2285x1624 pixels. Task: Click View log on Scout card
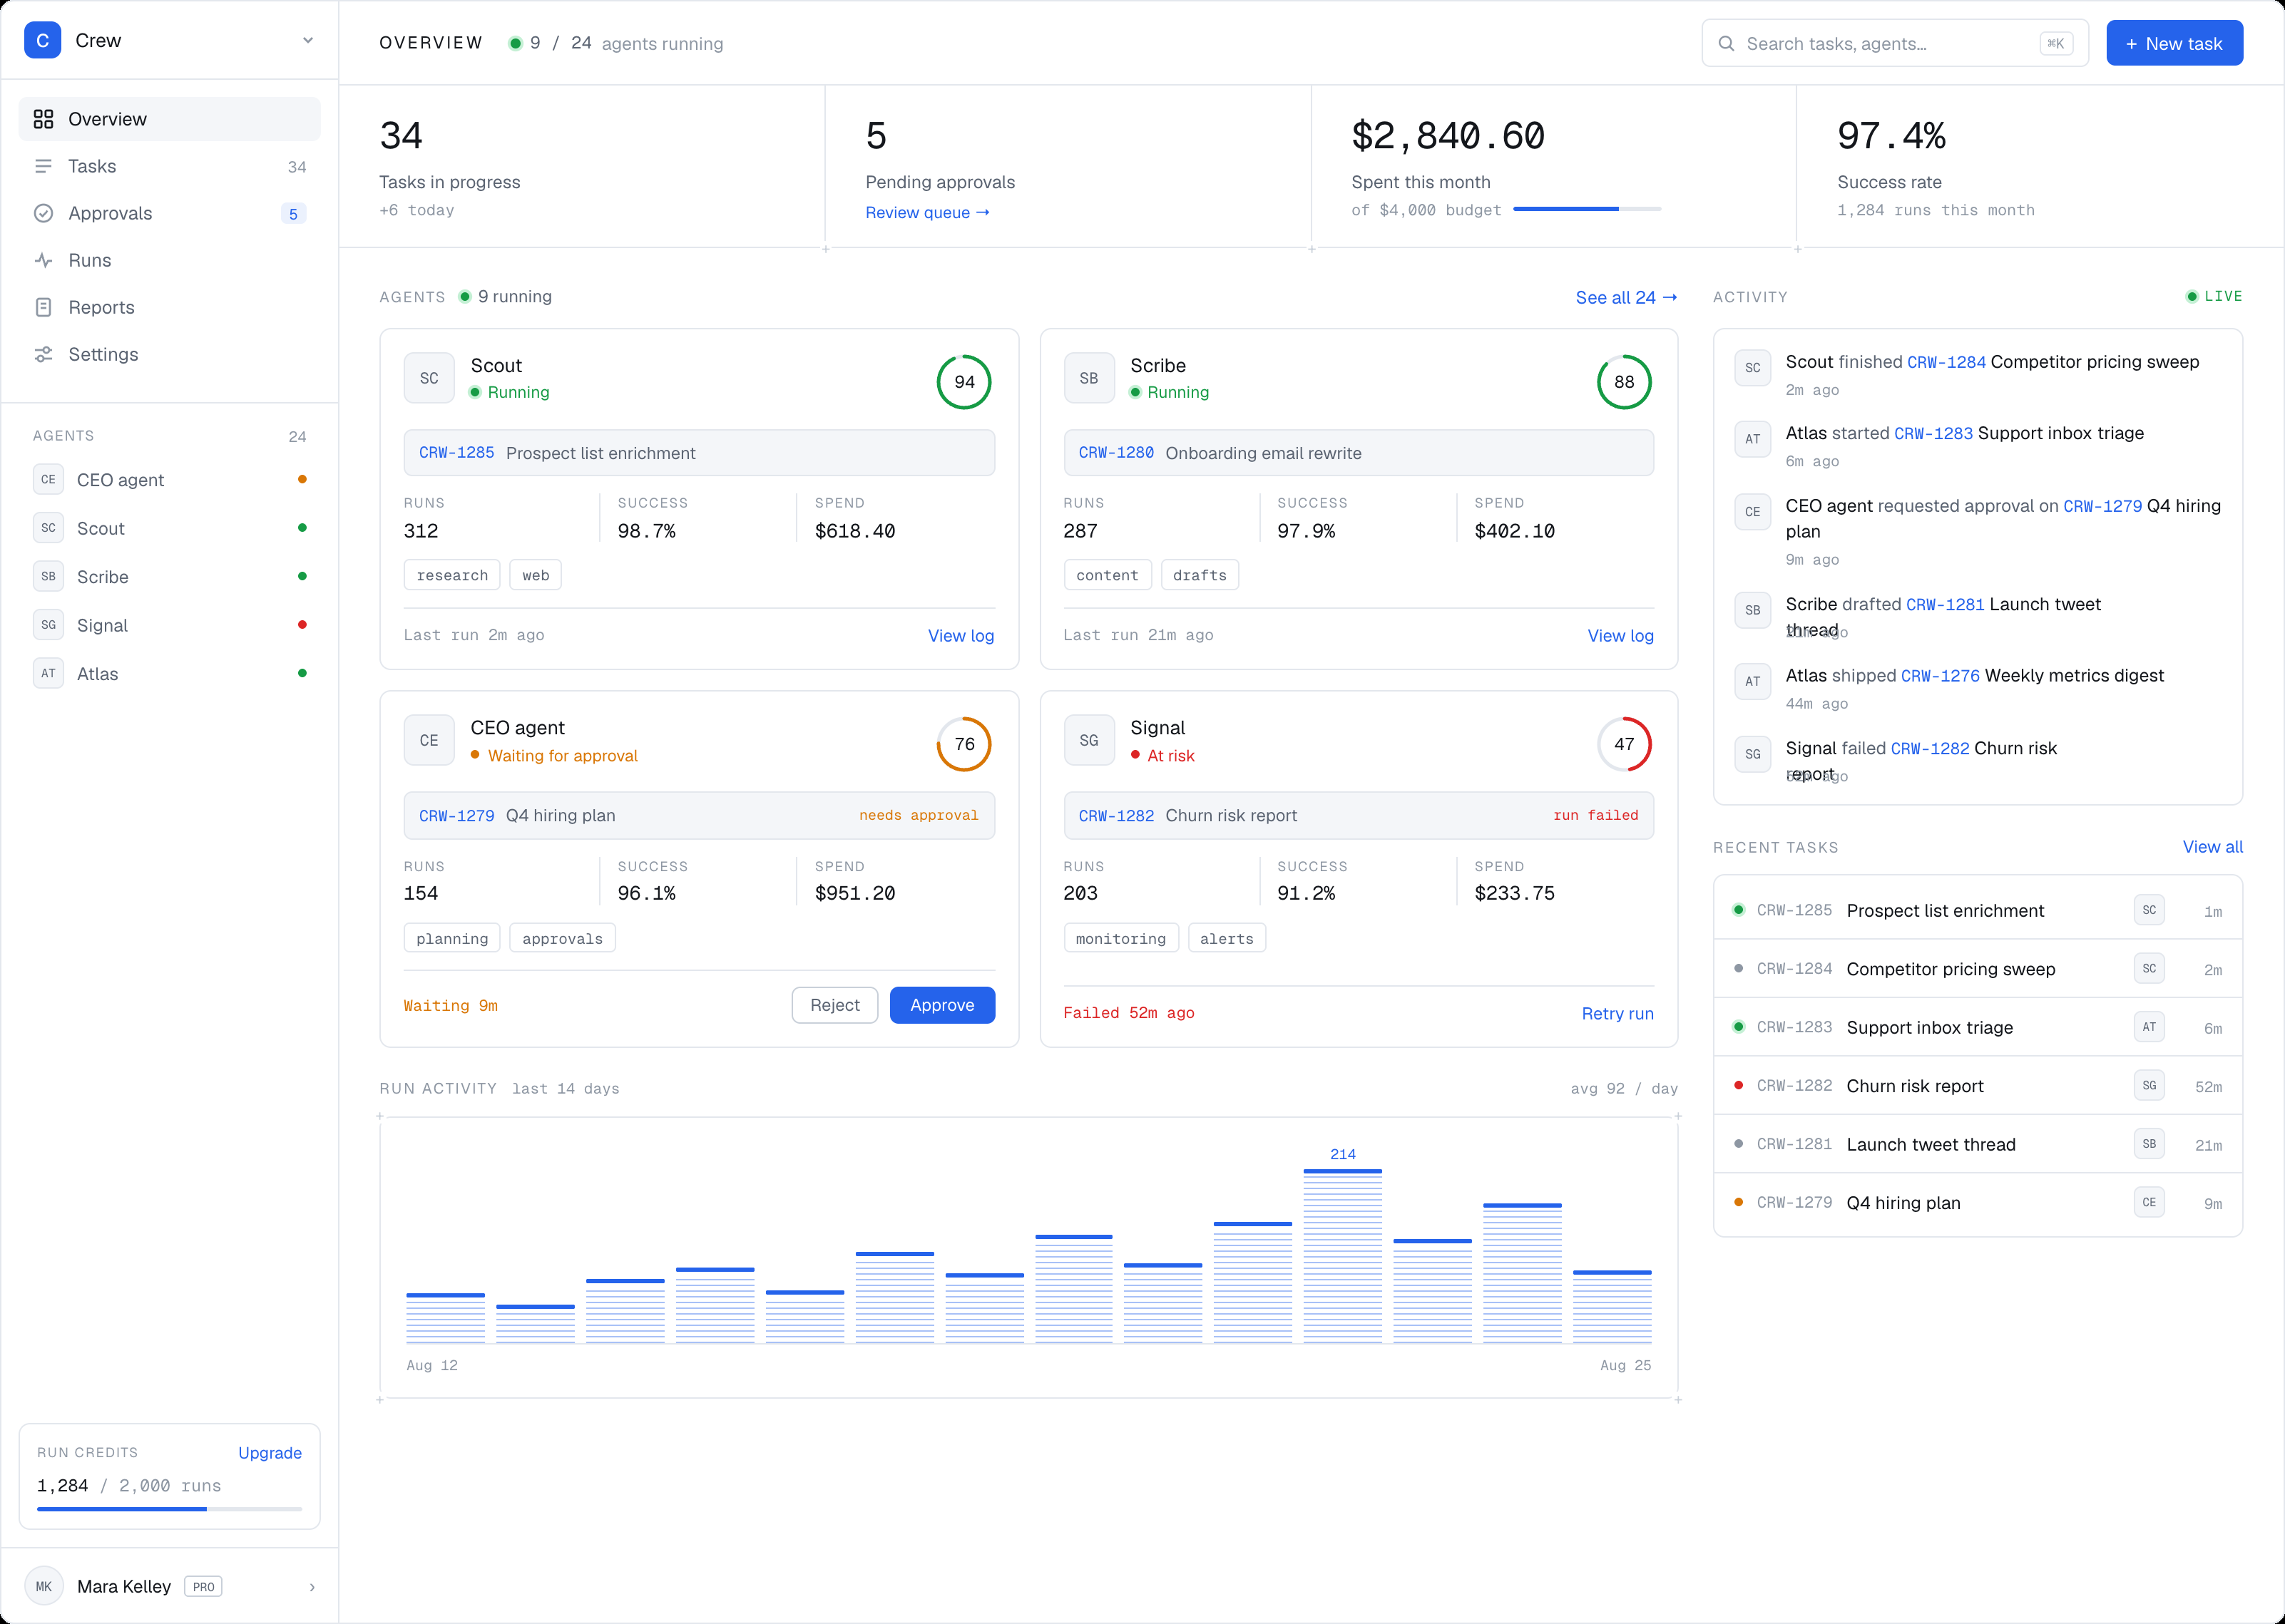(x=961, y=635)
